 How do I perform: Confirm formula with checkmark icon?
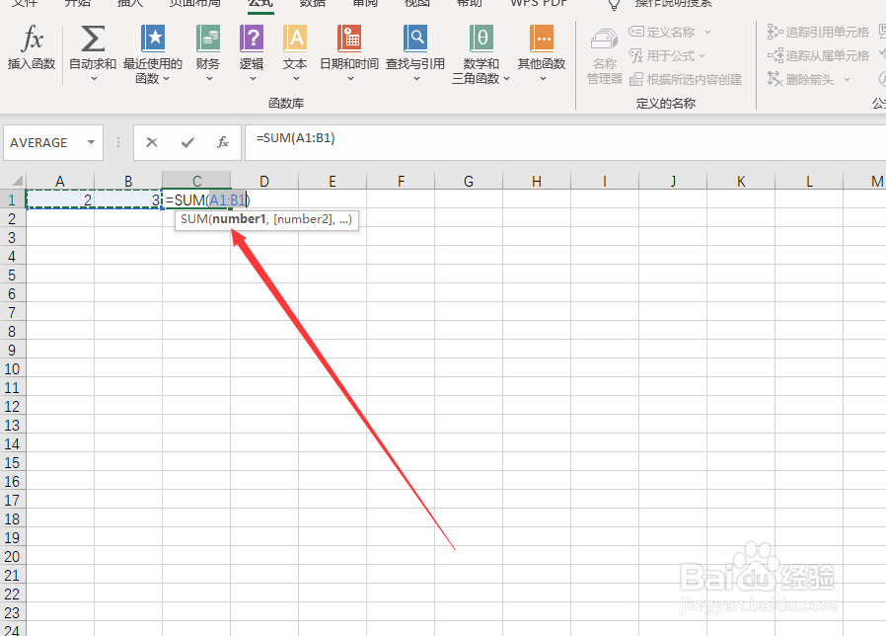[187, 142]
